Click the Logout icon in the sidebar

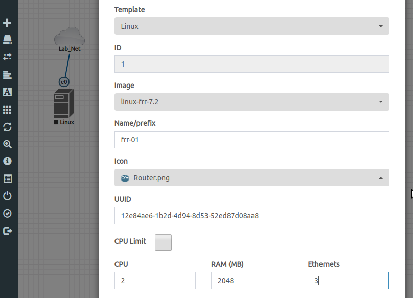coord(7,231)
